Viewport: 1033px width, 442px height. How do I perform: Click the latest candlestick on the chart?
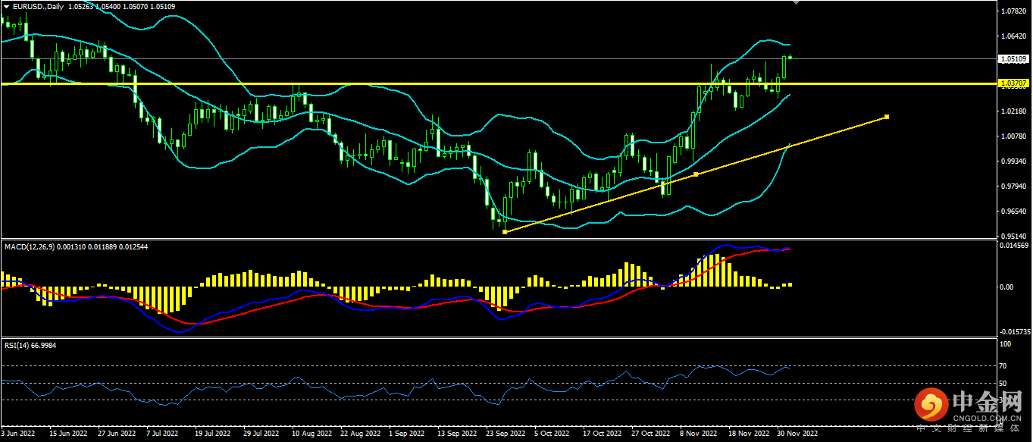coord(790,58)
